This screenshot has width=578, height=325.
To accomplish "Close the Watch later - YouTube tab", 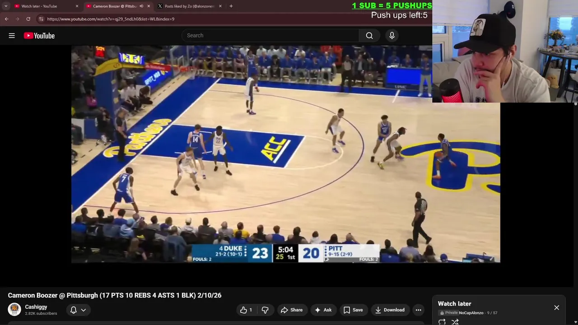I will pos(77,6).
